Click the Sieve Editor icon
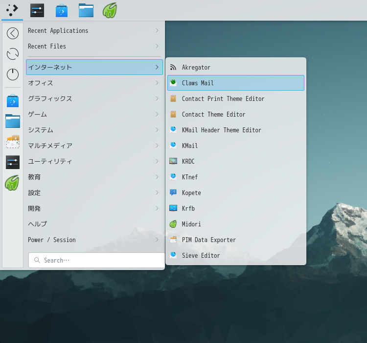367x343 pixels. (173, 255)
